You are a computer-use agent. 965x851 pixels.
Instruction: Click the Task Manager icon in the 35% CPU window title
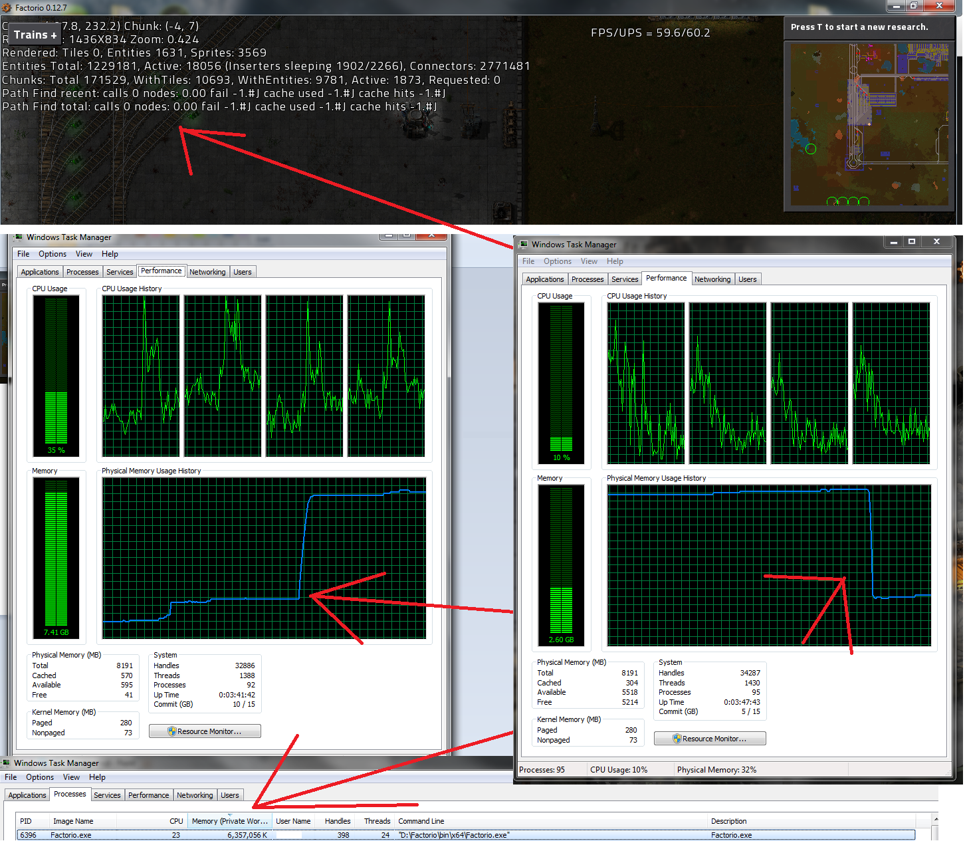[19, 237]
